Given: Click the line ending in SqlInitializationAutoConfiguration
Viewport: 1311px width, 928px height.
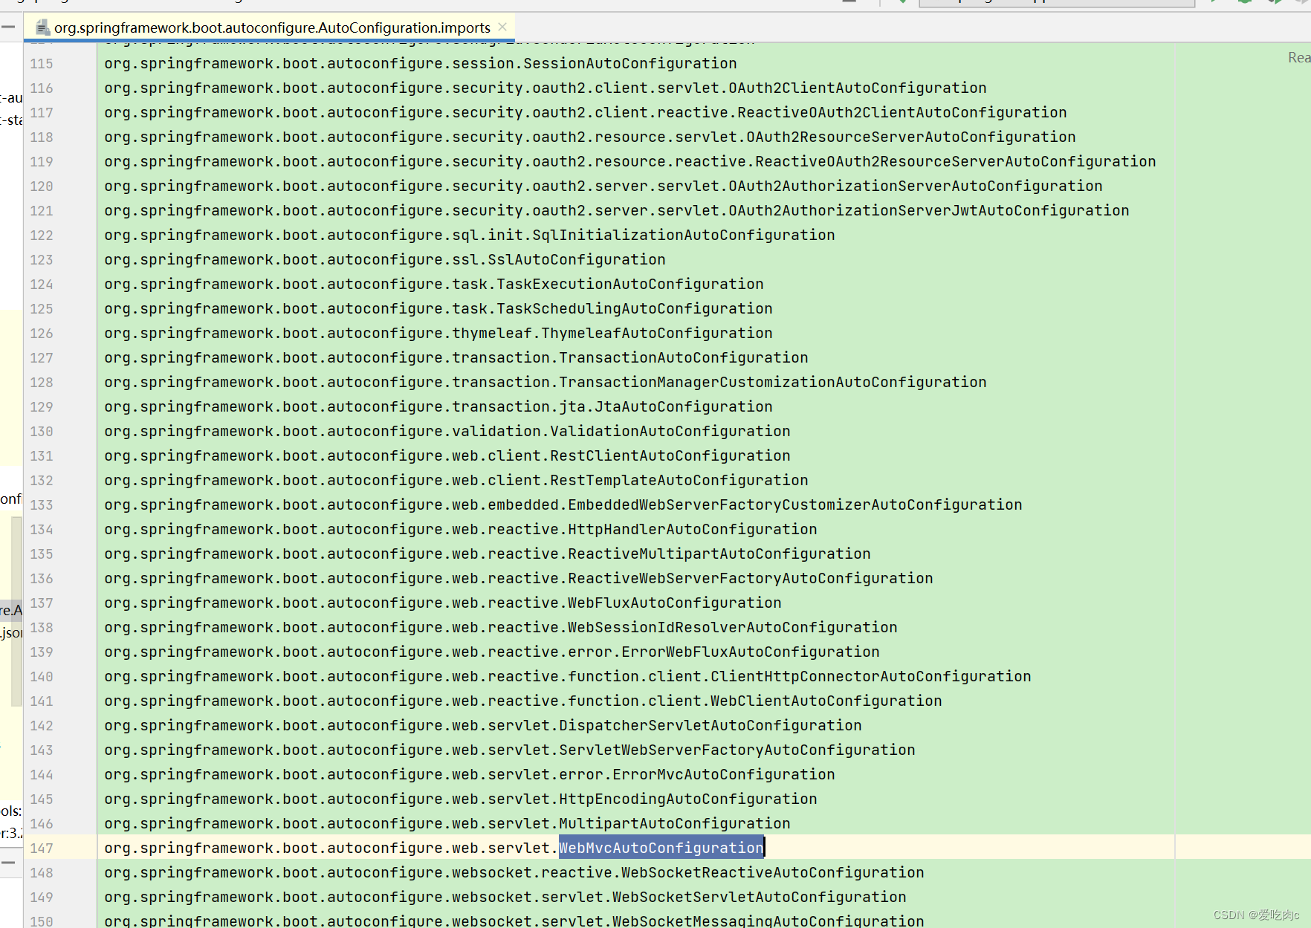Looking at the screenshot, I should coord(470,235).
